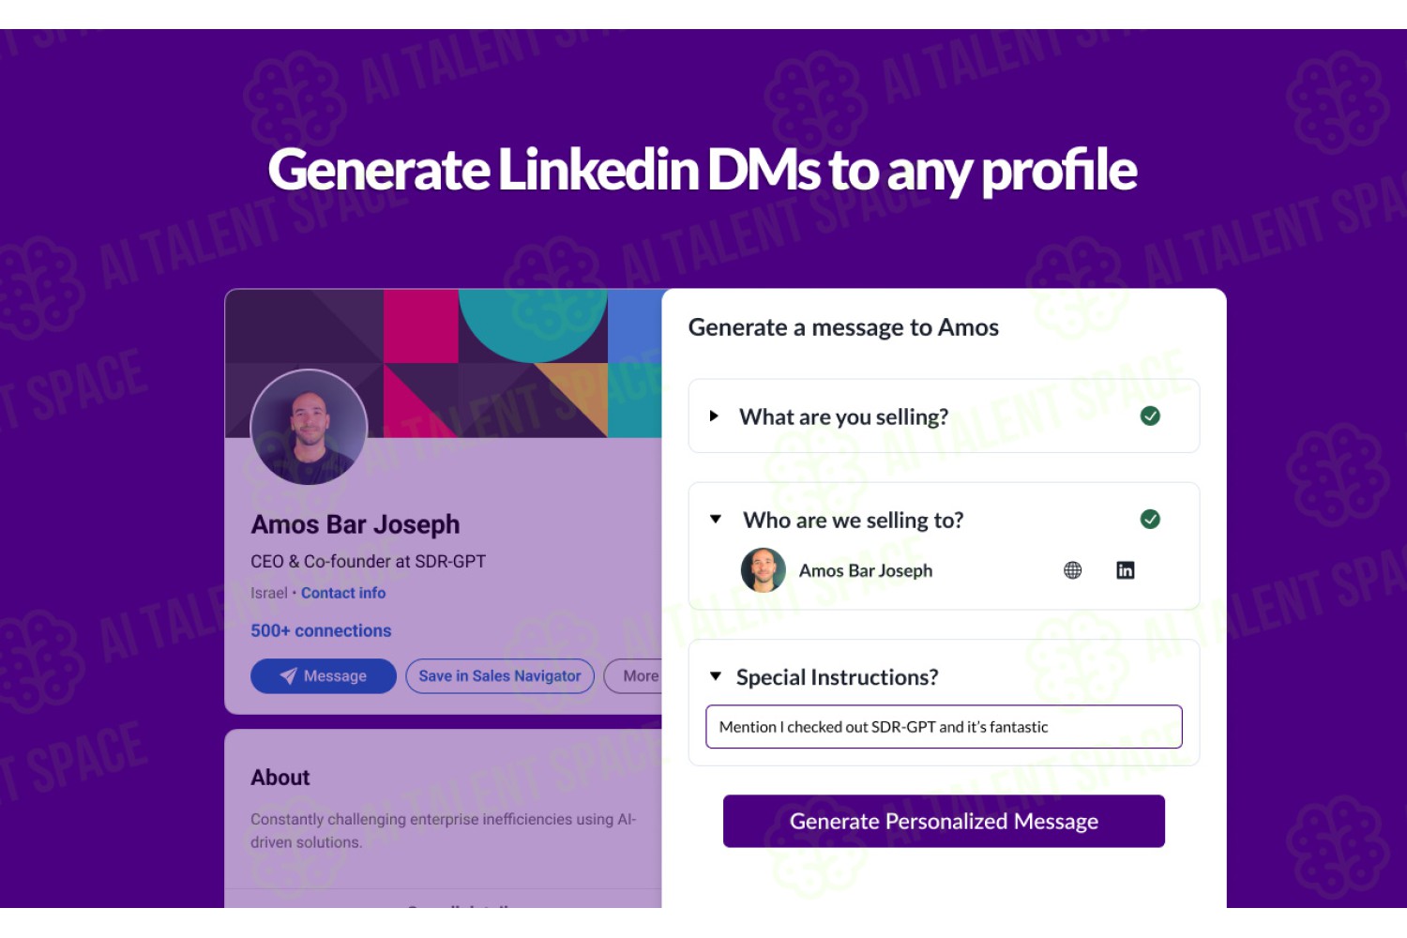Click the globe website icon beside Amos Bar Joseph
This screenshot has width=1407, height=938.
pos(1072,570)
